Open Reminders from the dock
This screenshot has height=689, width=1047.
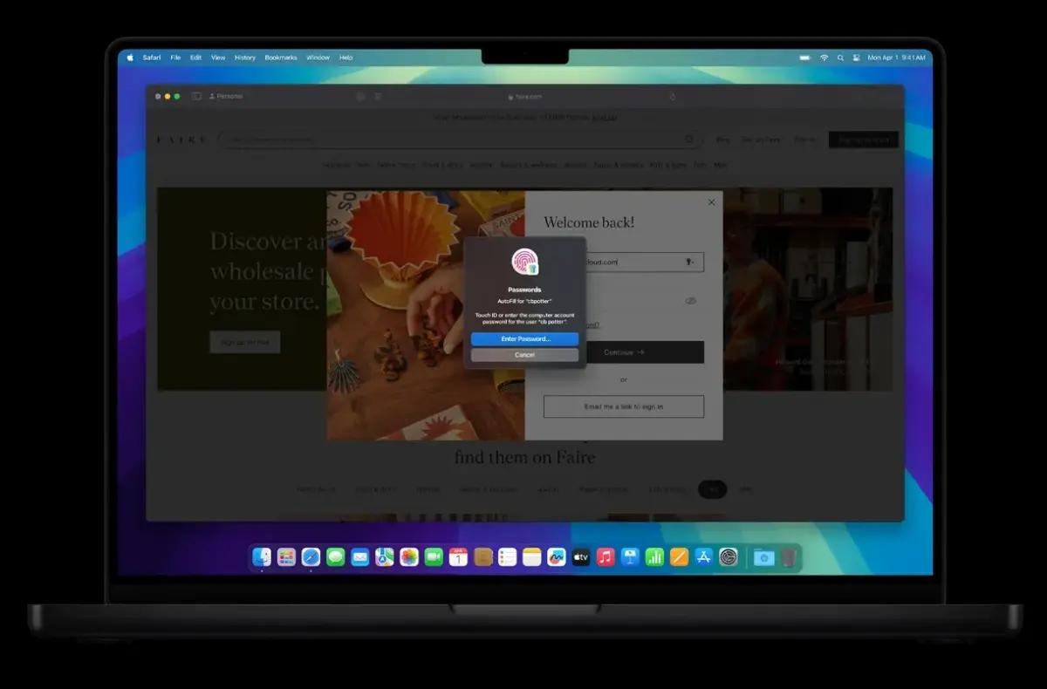(508, 557)
